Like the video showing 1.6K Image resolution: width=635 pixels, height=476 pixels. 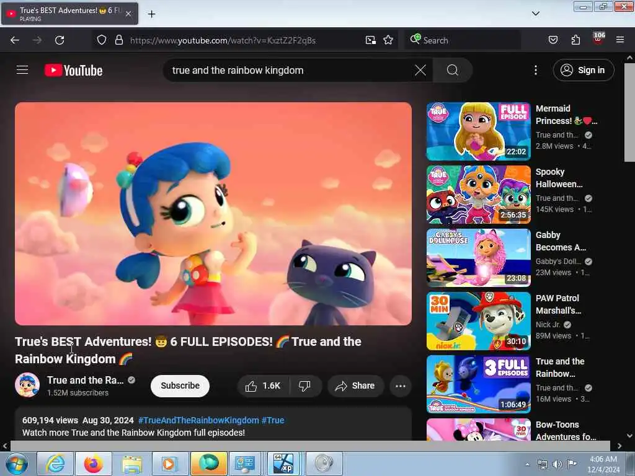point(263,386)
